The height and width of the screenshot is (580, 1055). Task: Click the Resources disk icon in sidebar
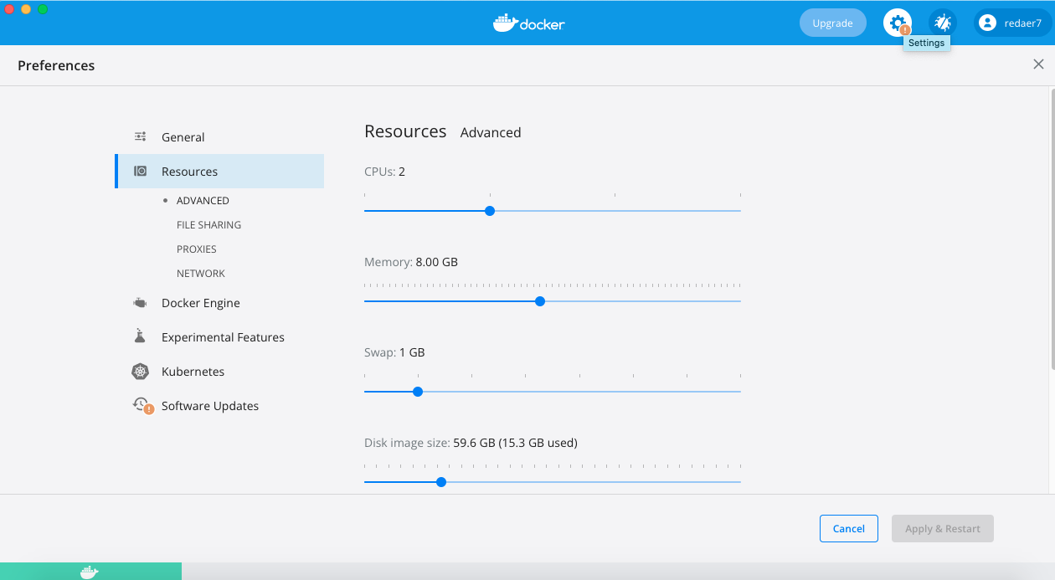pyautogui.click(x=141, y=171)
